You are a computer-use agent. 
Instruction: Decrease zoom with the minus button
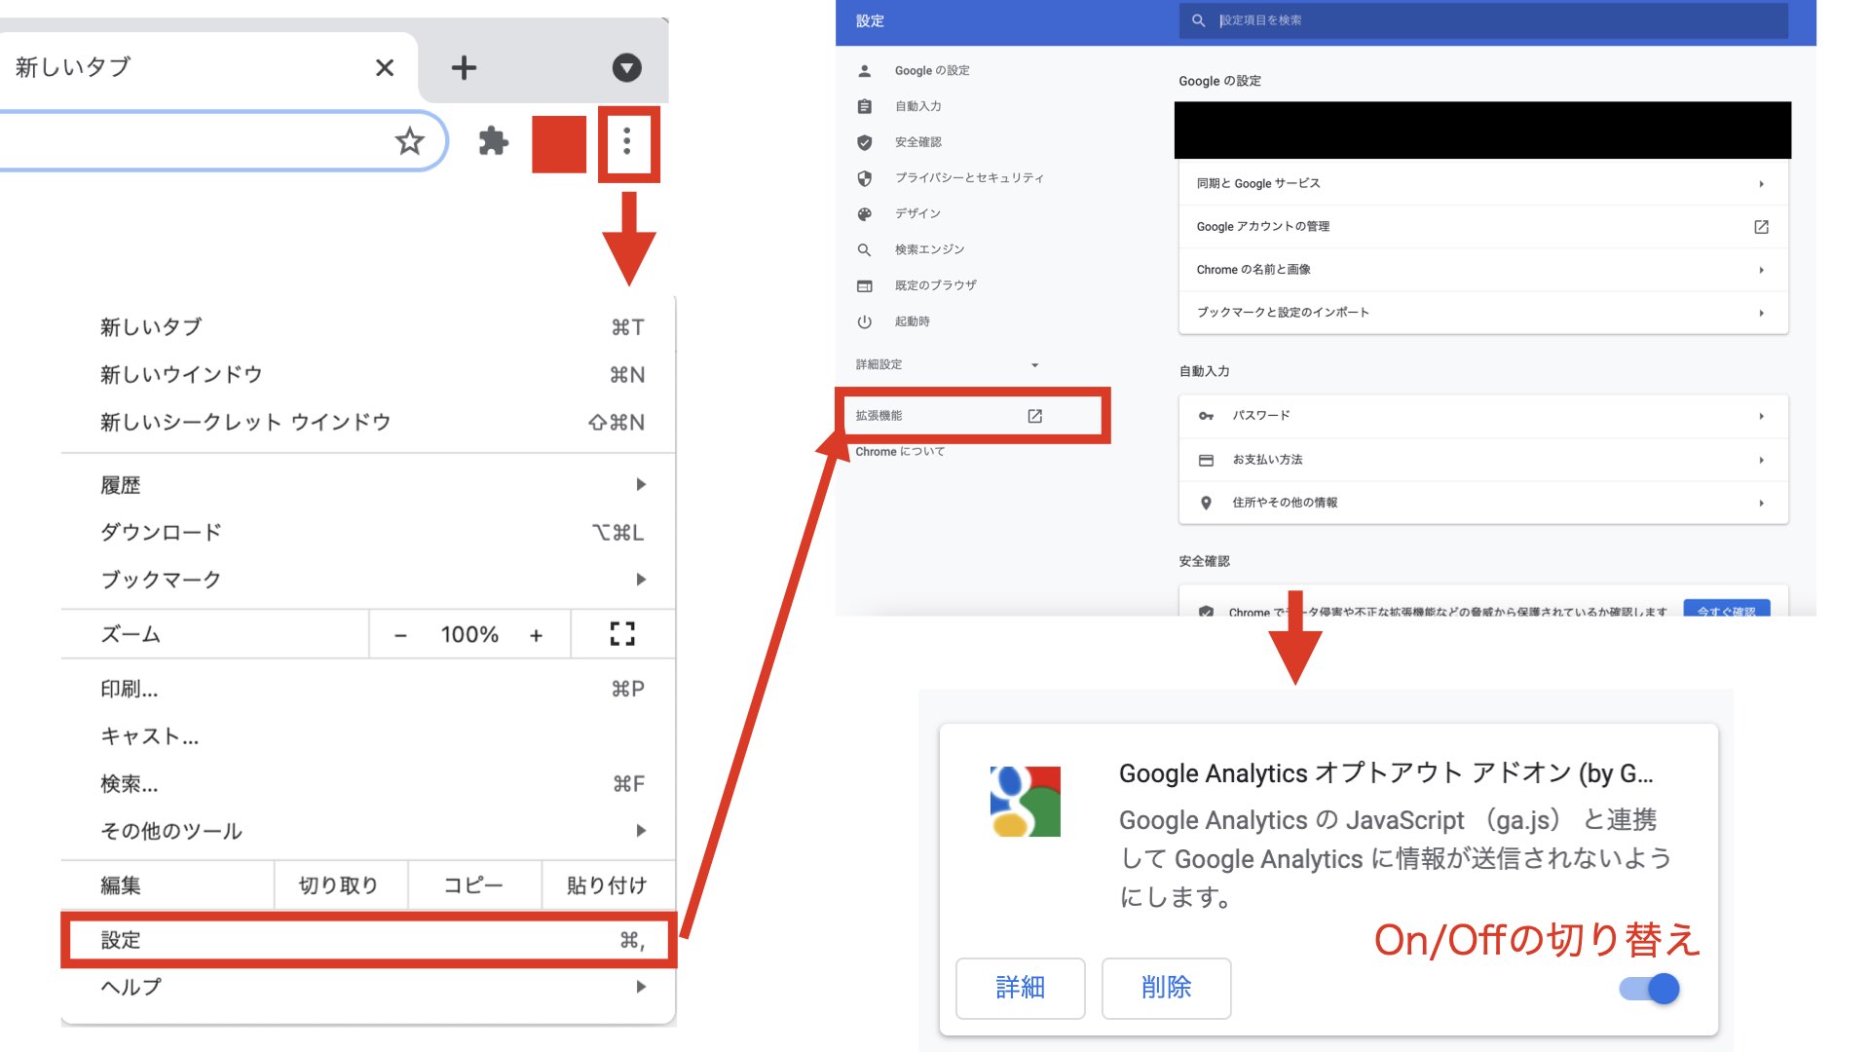[x=400, y=635]
